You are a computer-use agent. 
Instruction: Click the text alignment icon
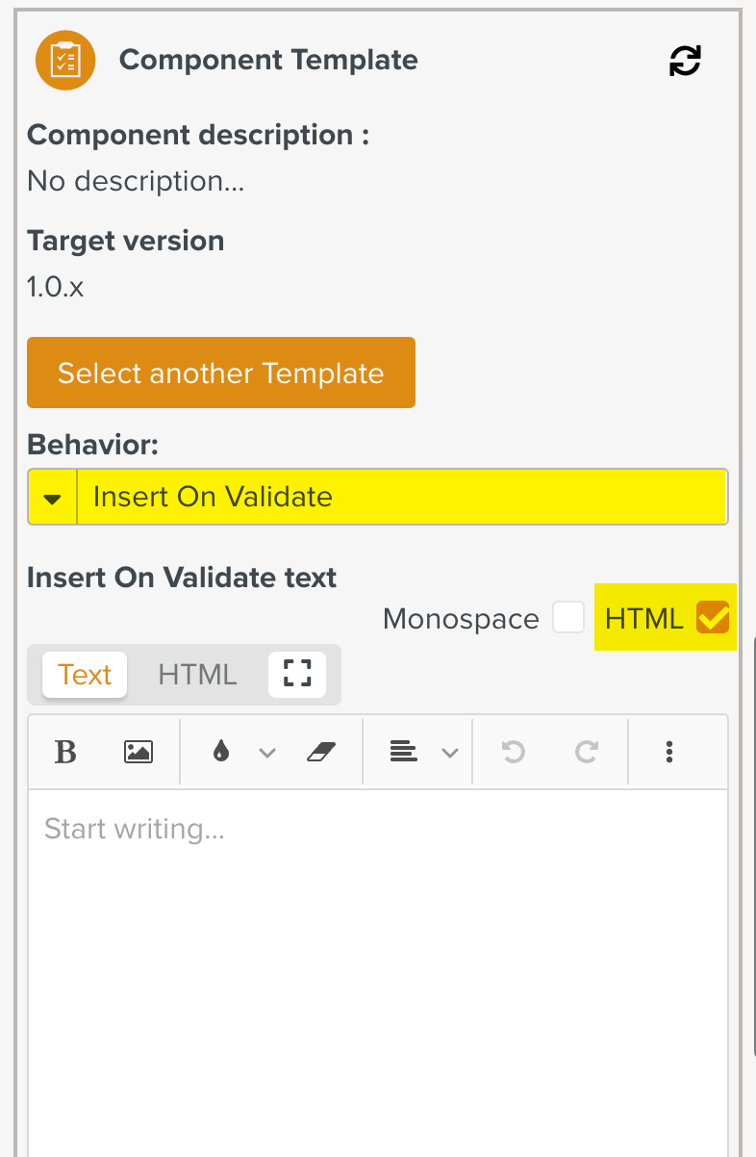(404, 752)
